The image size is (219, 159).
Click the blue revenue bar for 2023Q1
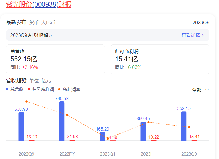(103, 136)
